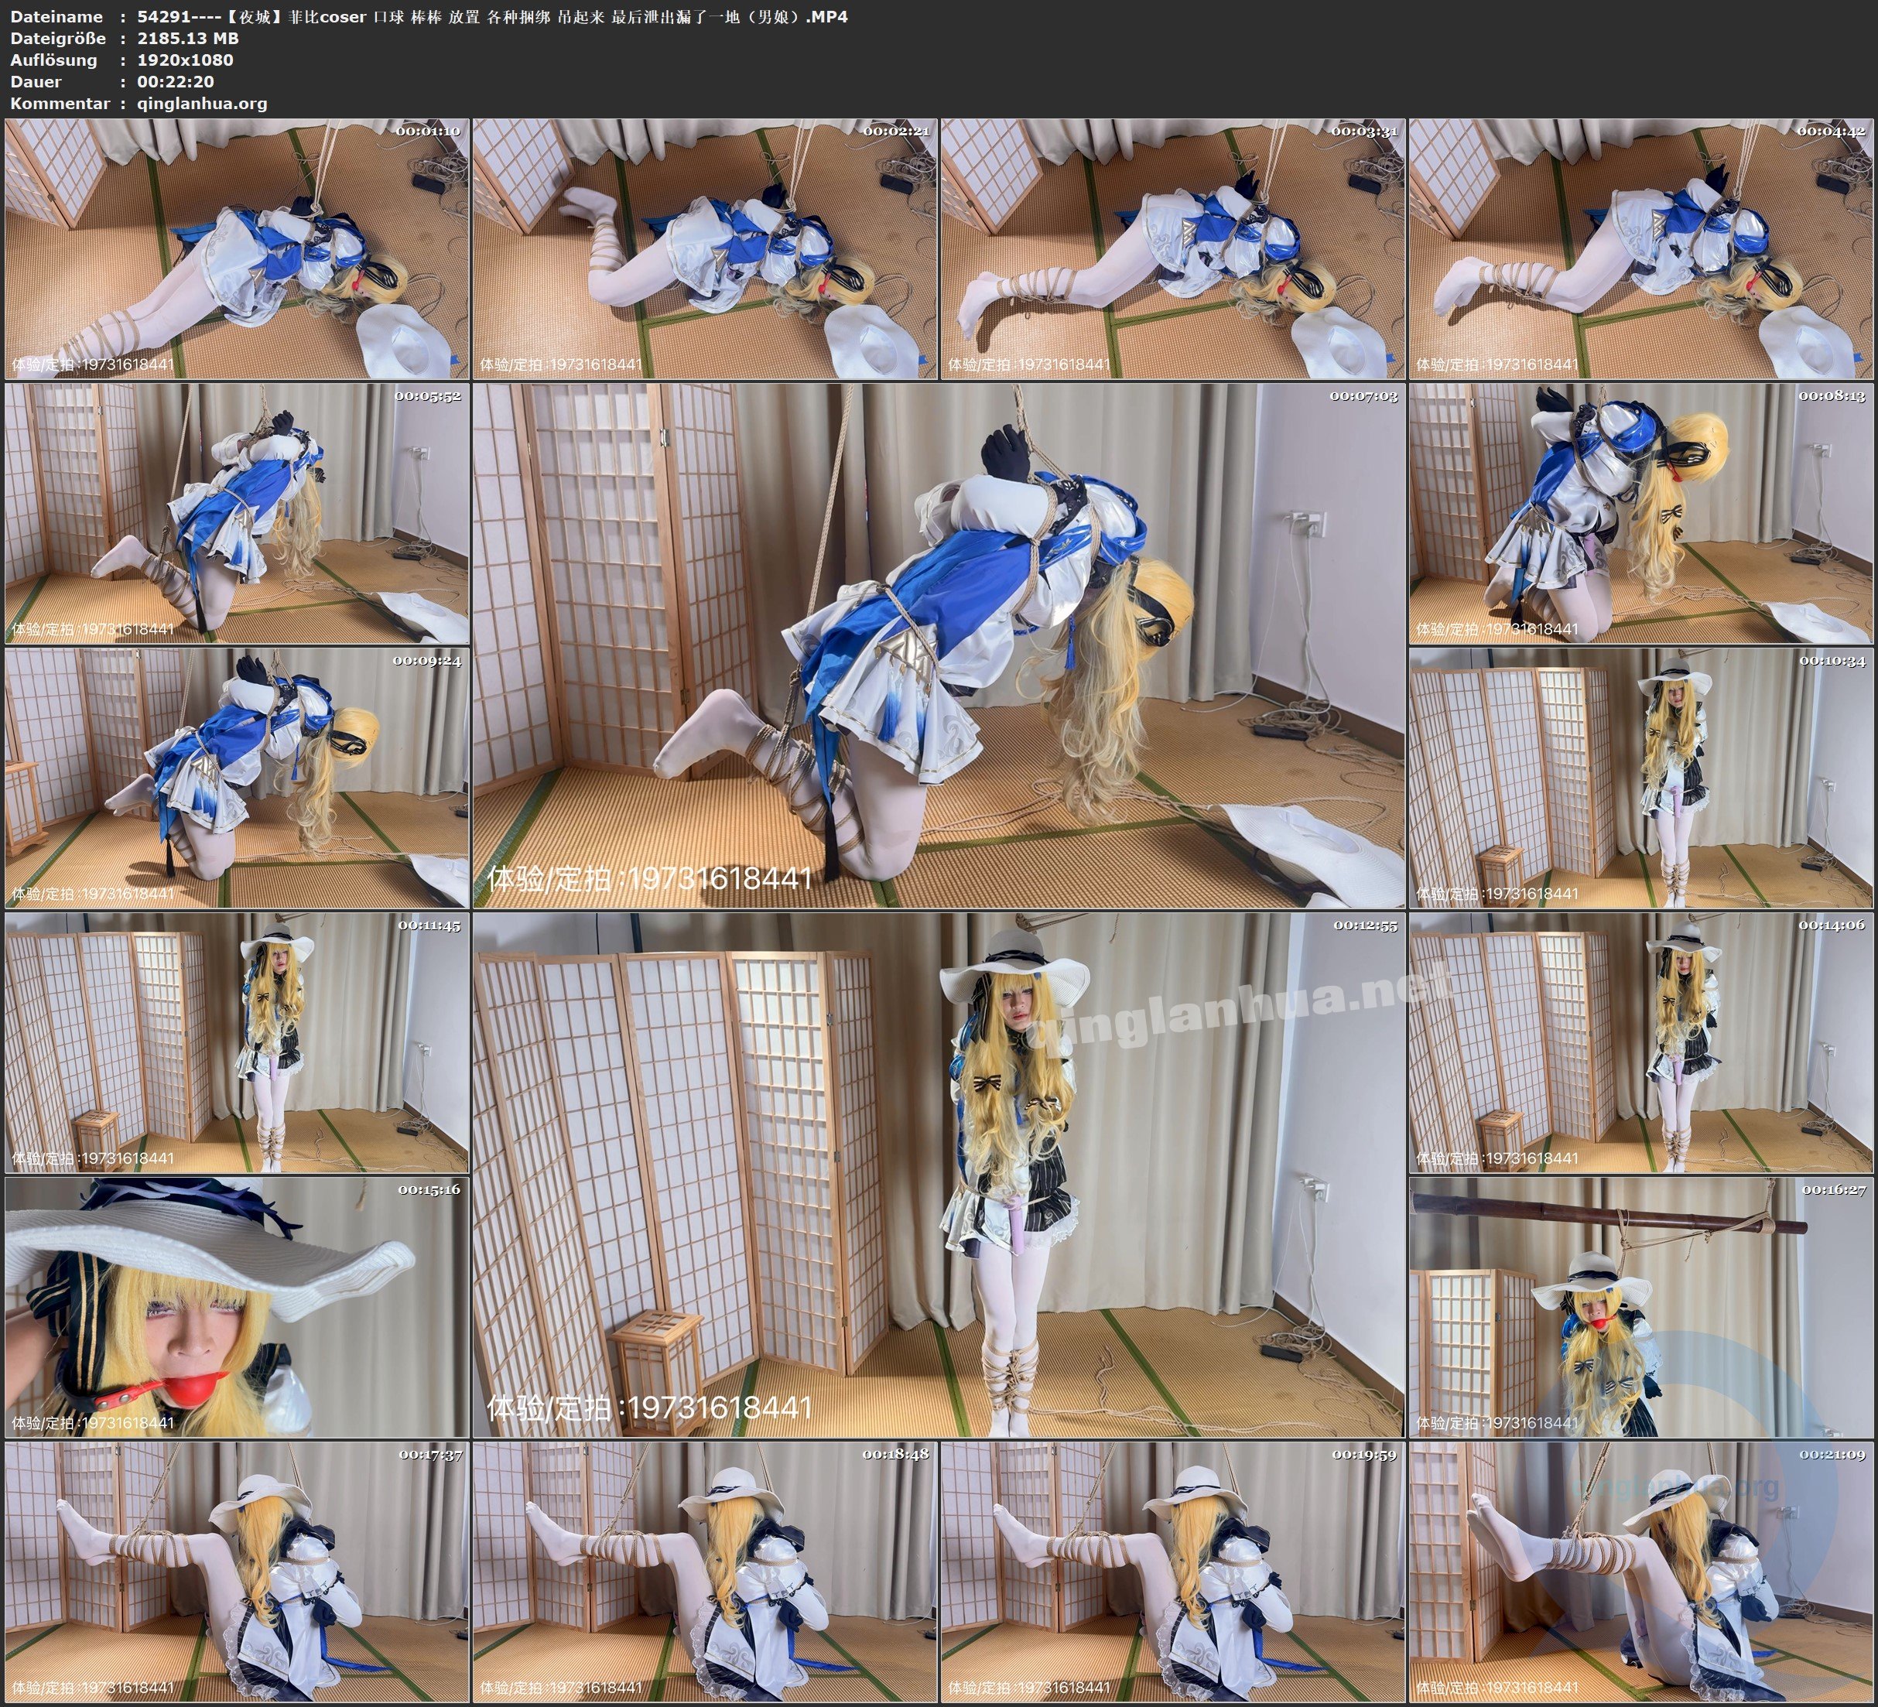
Task: Select the frame thumbnail stamped 00:02:21
Action: click(x=705, y=249)
